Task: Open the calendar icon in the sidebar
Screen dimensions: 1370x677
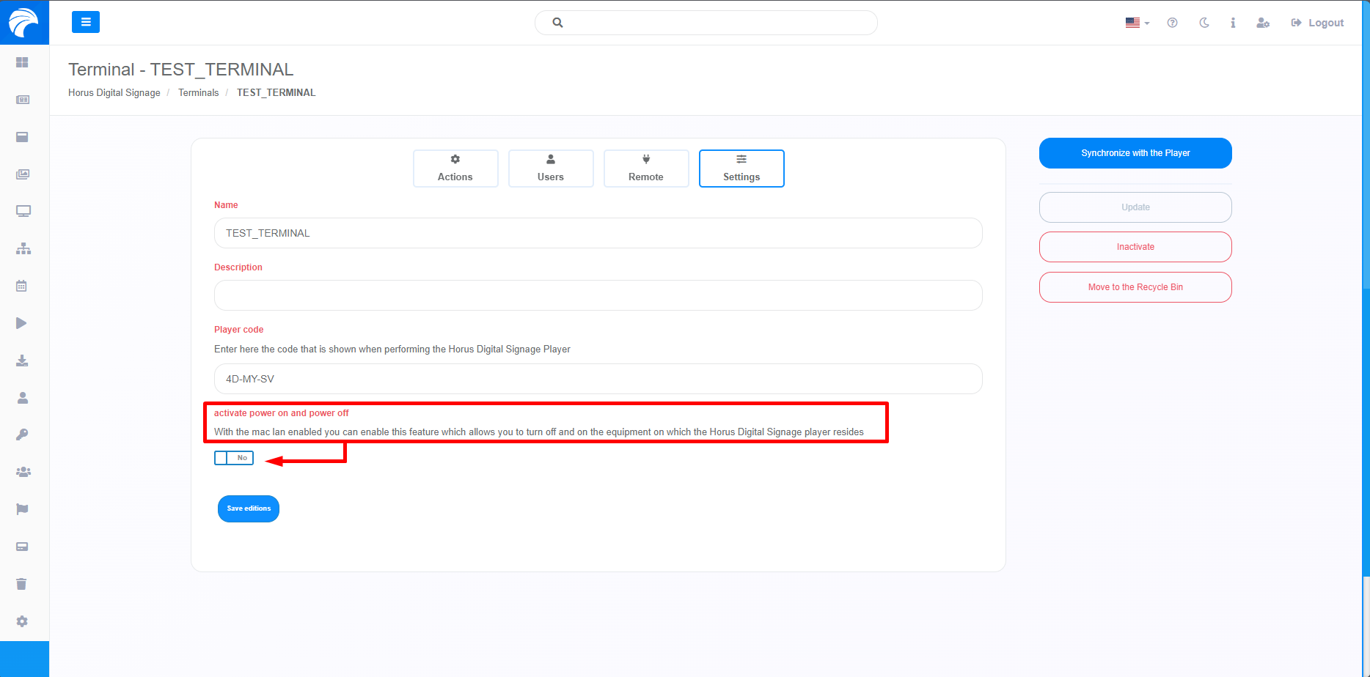Action: [21, 286]
